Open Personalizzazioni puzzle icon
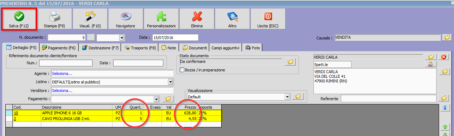 [161, 19]
